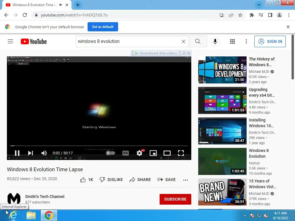Click the magnifier search button
295x221 pixels.
click(x=198, y=41)
